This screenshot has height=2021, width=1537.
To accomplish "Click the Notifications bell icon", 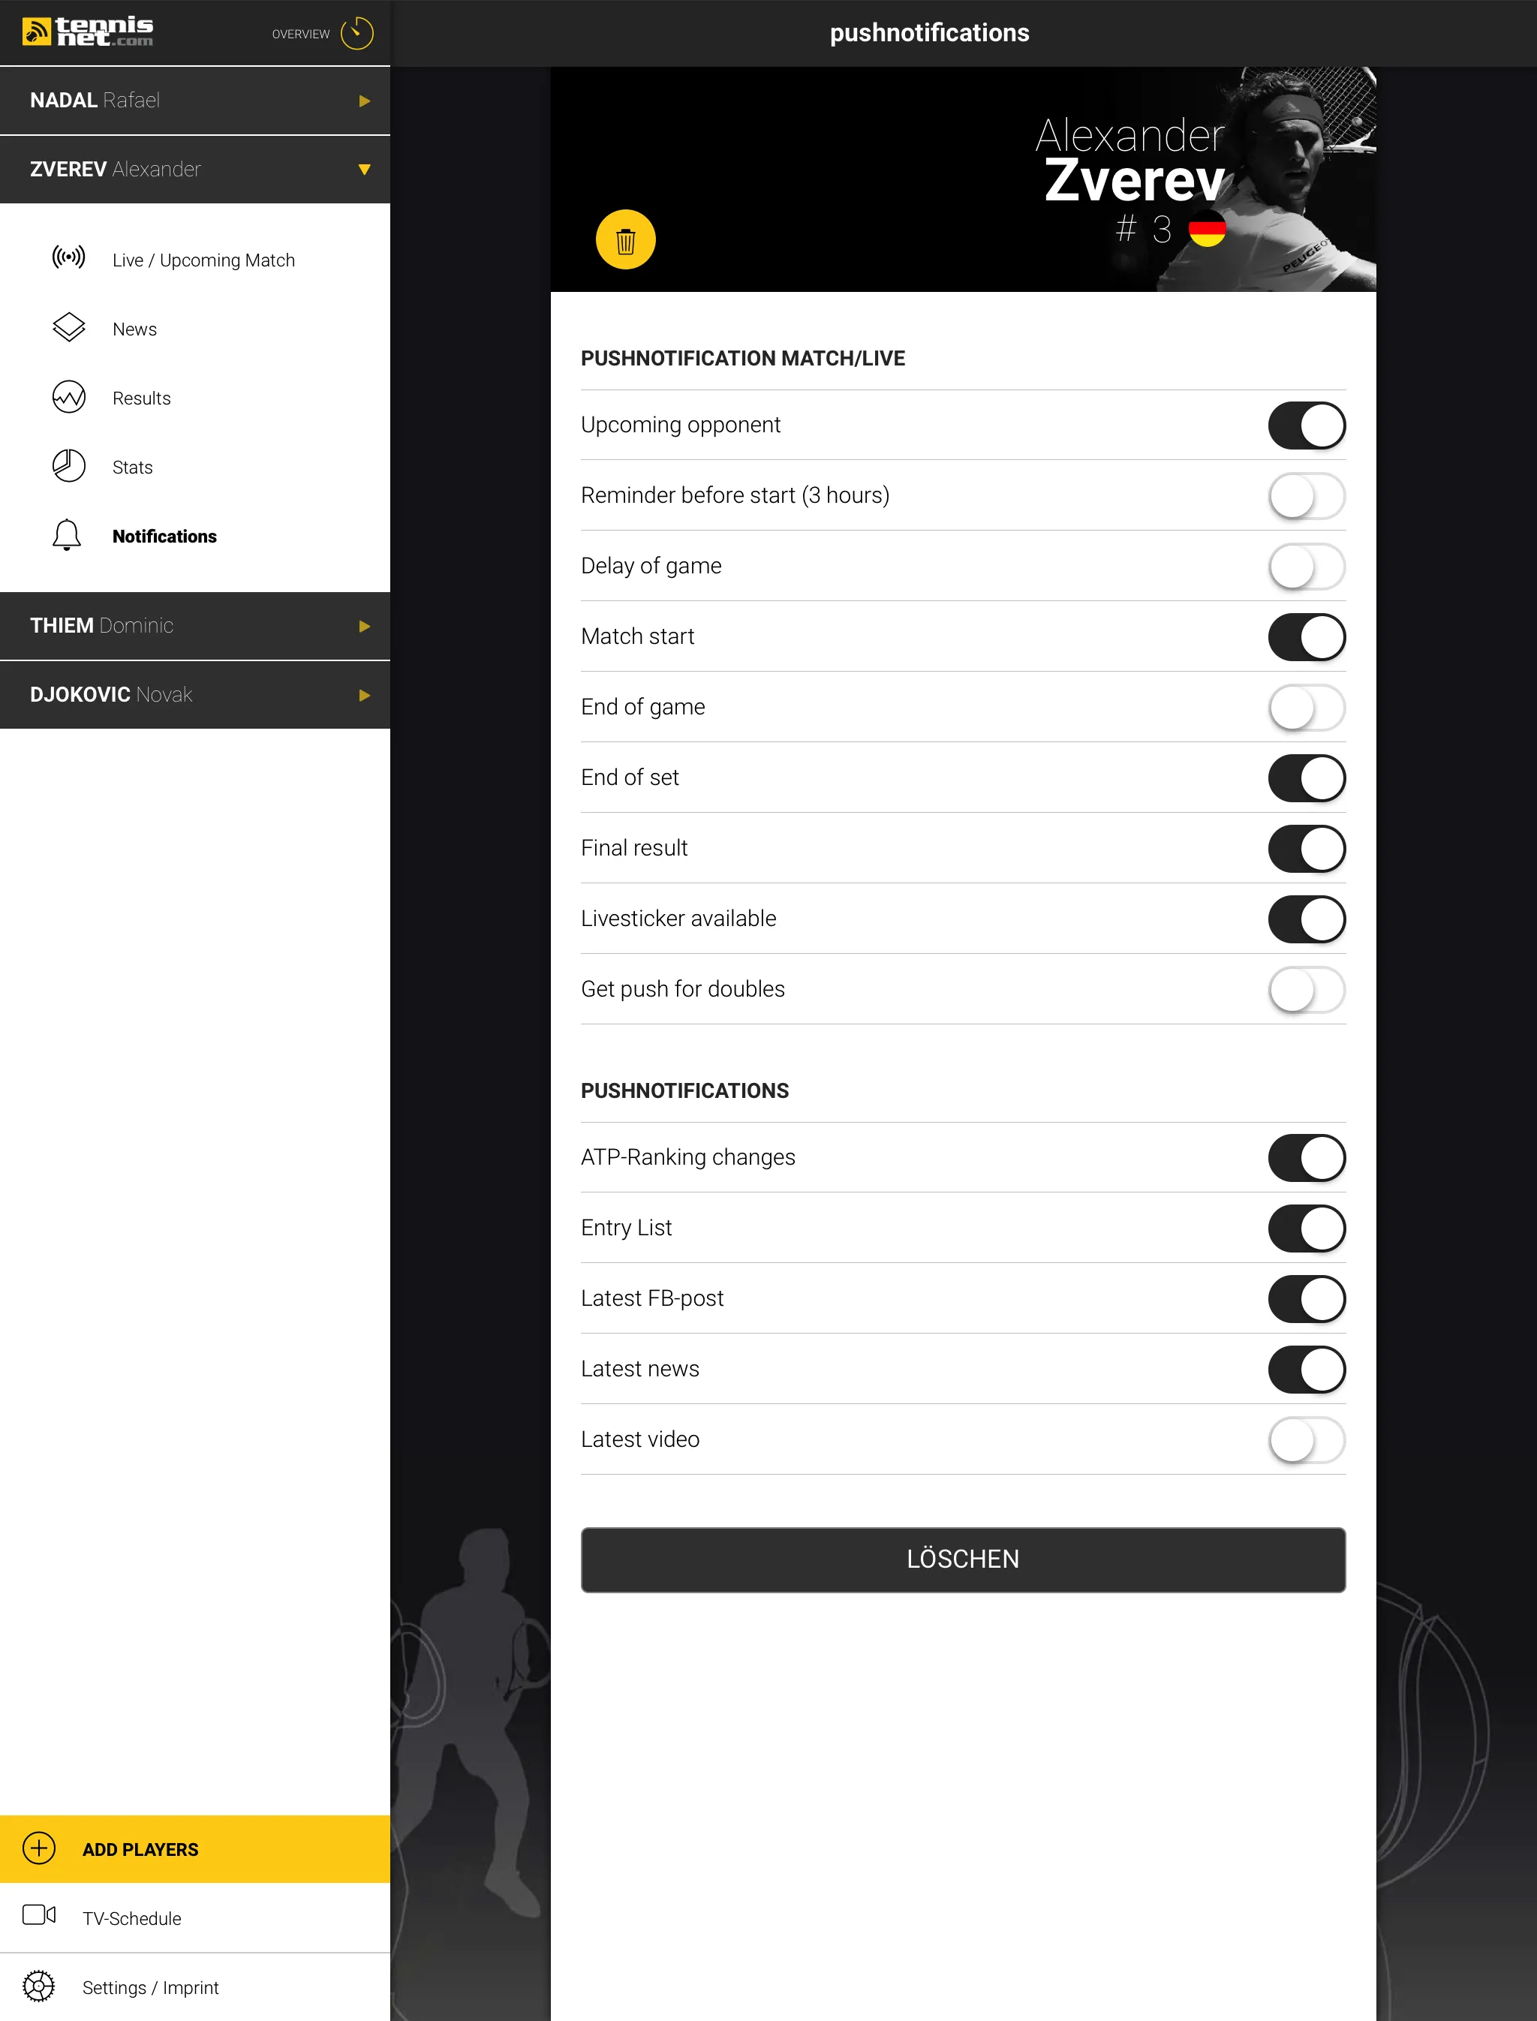I will tap(66, 534).
